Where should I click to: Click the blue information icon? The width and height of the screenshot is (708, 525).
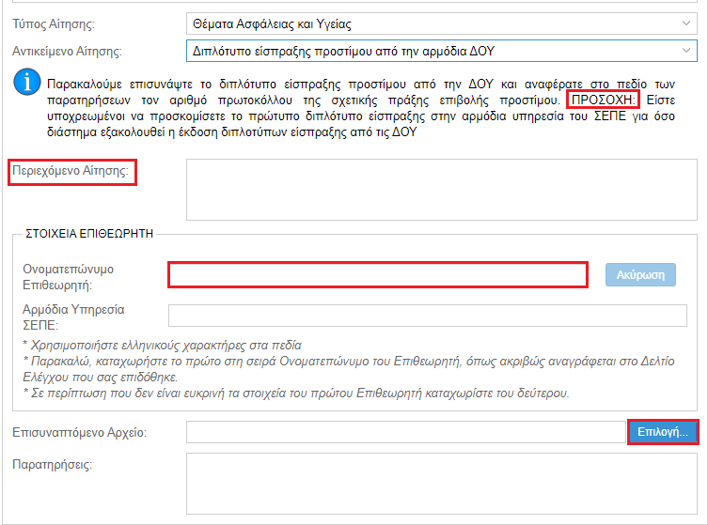[x=27, y=82]
